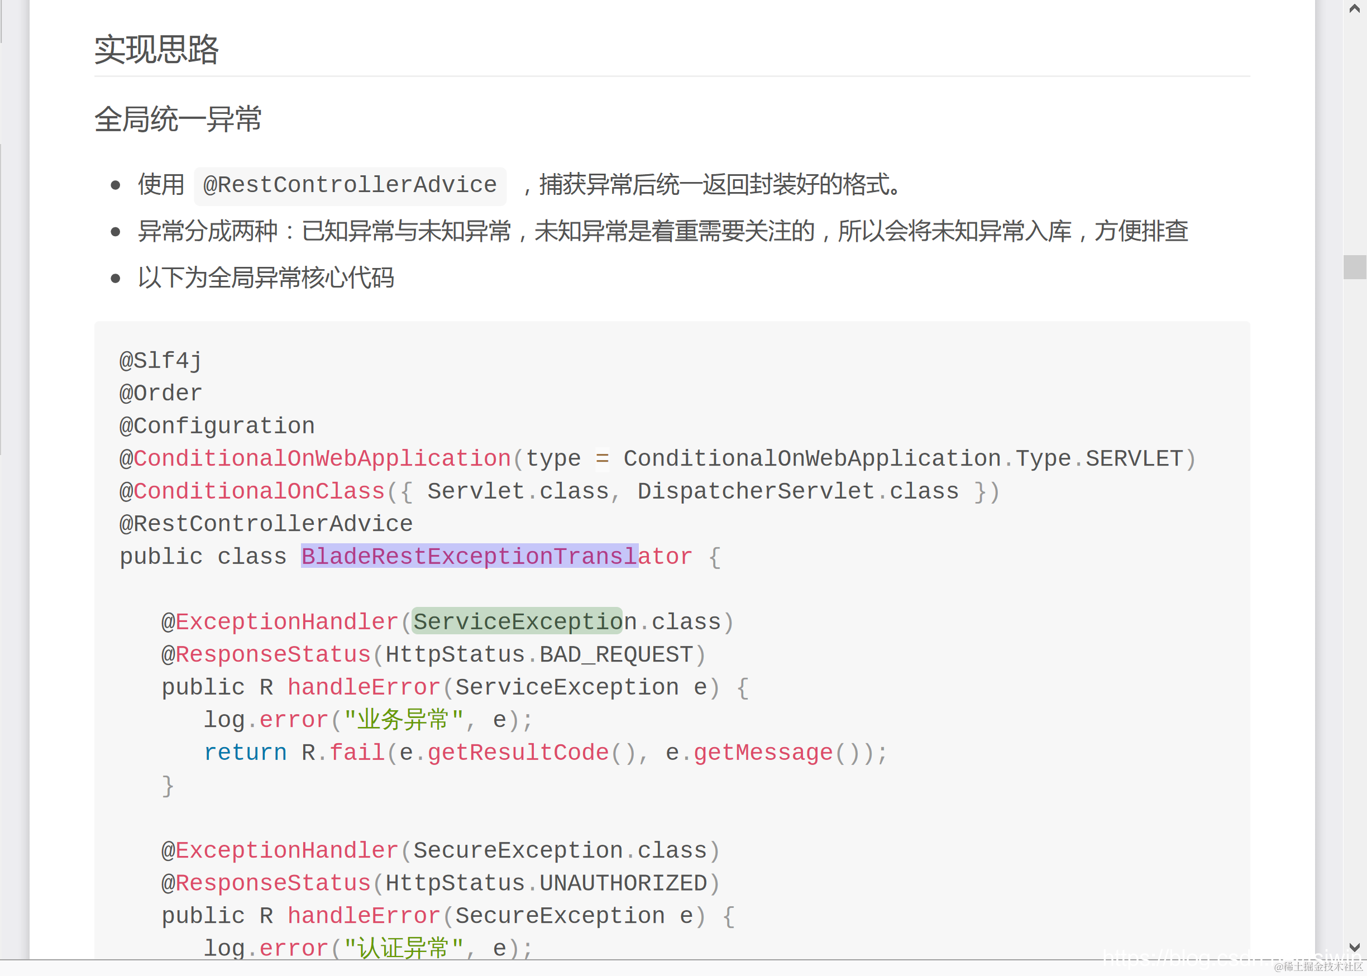The image size is (1367, 976).
Task: Click the 稀土掘金技术社区 watermark text
Action: click(1318, 967)
